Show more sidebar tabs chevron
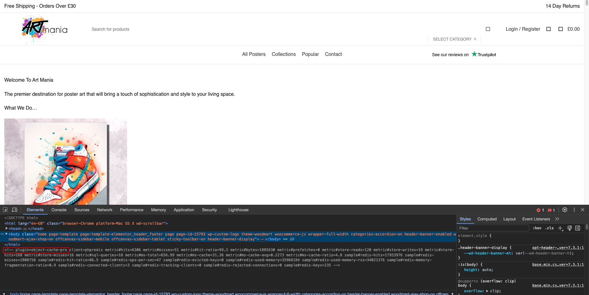 coord(557,219)
